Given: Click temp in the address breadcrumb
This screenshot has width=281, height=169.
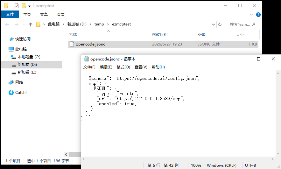Looking at the screenshot, I should 99,24.
